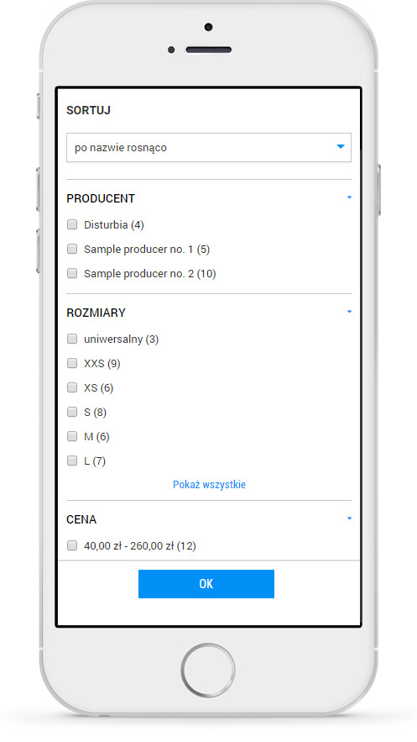Check Sample producer no. 1 checkbox
Viewport: 417px width, 742px height.
click(x=72, y=249)
